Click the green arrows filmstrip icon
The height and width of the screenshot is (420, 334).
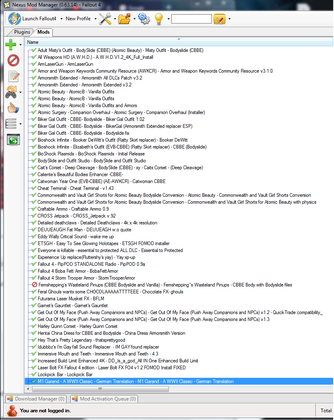pyautogui.click(x=13, y=140)
